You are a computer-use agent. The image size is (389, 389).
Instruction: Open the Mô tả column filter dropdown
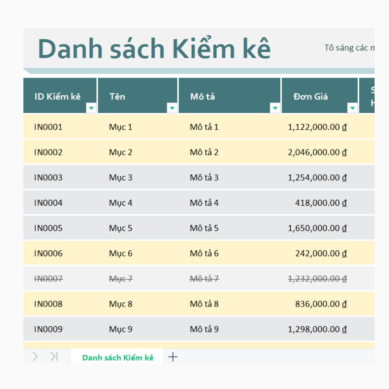click(275, 108)
